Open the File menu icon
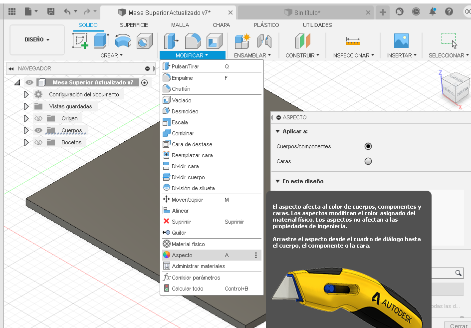471x328 pixels. click(28, 11)
